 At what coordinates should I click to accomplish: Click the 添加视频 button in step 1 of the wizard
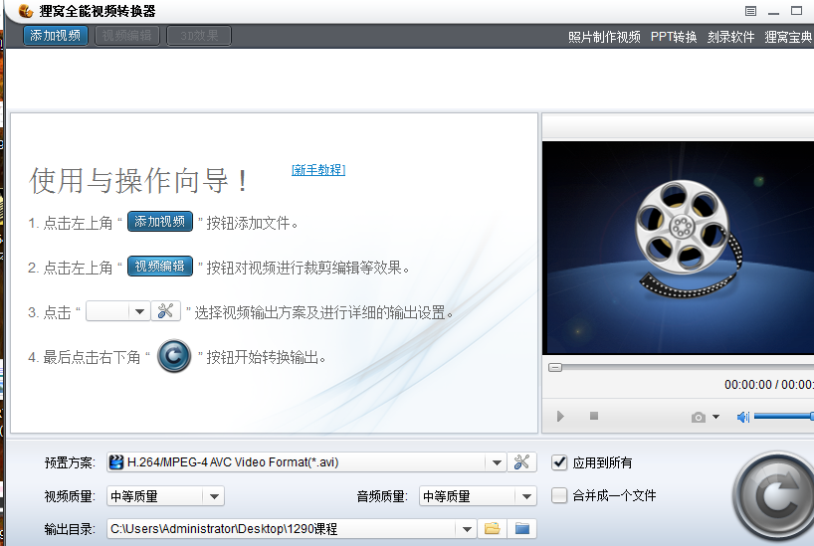point(160,222)
